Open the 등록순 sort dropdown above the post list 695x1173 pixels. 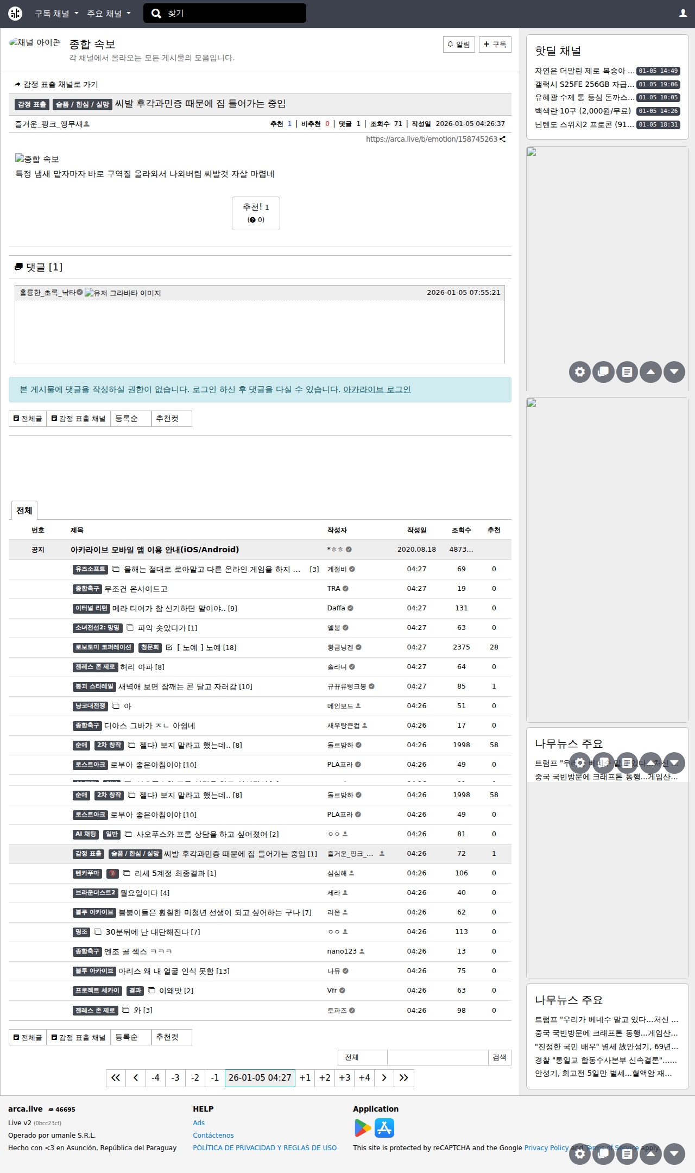click(131, 419)
